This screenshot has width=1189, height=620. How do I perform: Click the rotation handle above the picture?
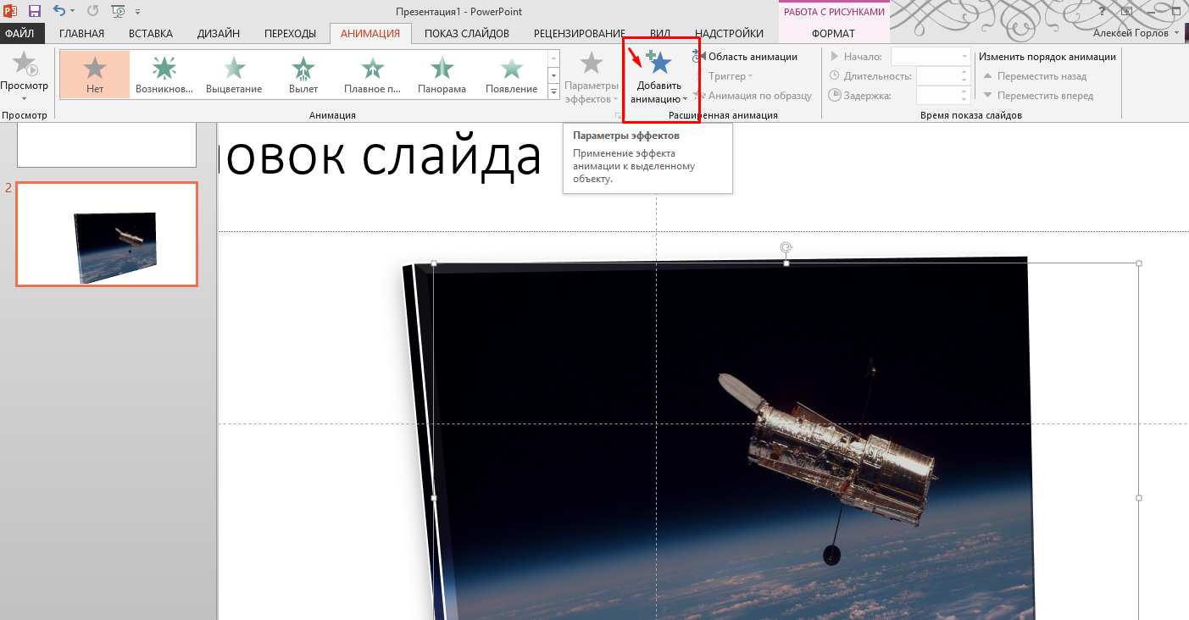point(786,247)
